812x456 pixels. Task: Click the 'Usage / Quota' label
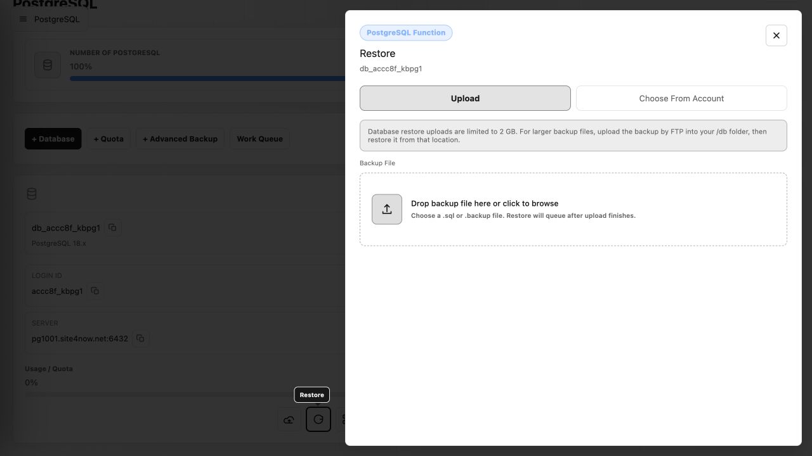[x=49, y=369]
